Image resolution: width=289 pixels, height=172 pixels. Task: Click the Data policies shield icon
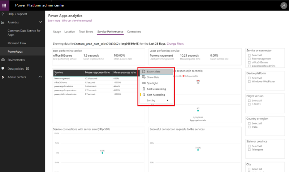pos(3,69)
